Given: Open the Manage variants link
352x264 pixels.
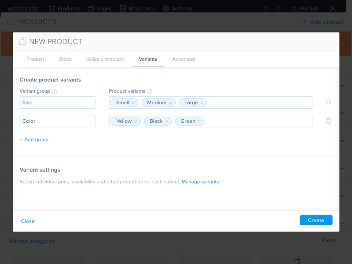Looking at the screenshot, I should tap(200, 182).
